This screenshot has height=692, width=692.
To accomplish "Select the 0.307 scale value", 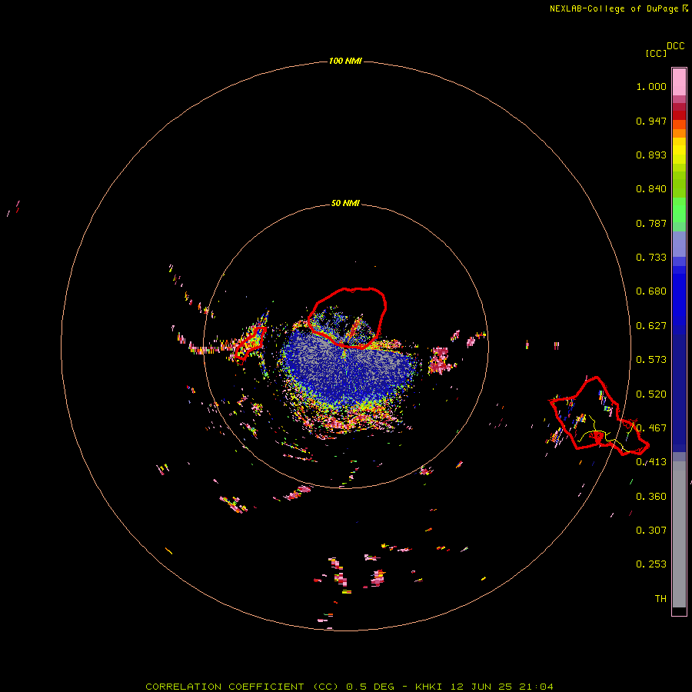I will (x=651, y=531).
